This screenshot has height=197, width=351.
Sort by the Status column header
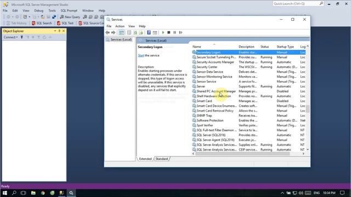point(264,47)
